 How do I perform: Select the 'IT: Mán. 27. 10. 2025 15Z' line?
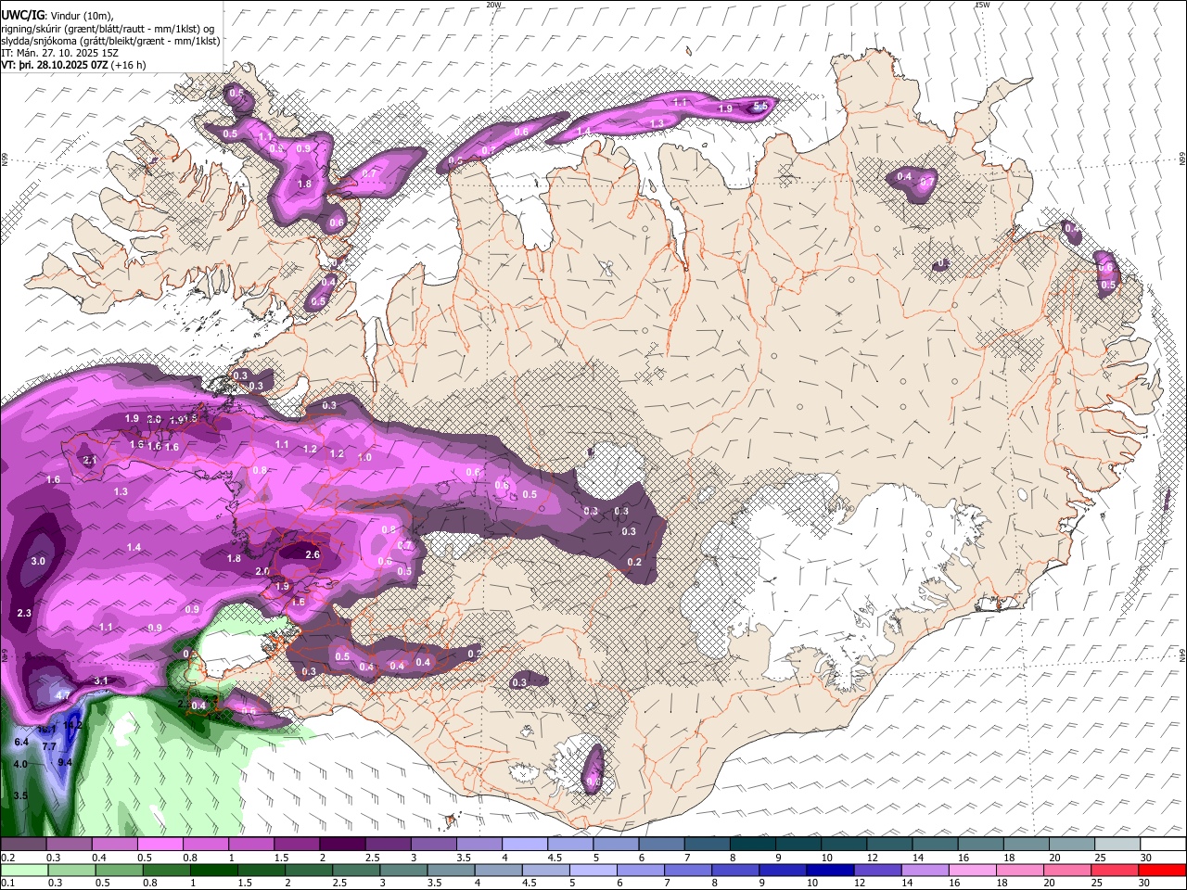(x=60, y=53)
